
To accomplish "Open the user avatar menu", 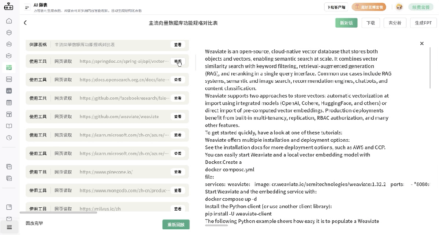I will click(399, 7).
